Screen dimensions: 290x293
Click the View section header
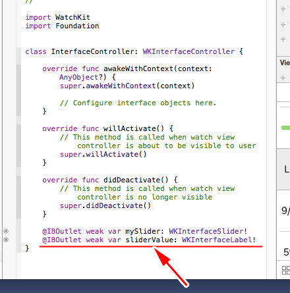pos(285,63)
